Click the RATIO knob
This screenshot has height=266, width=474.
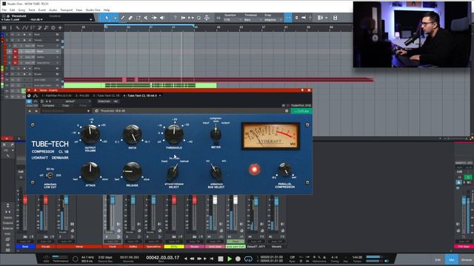pyautogui.click(x=132, y=134)
